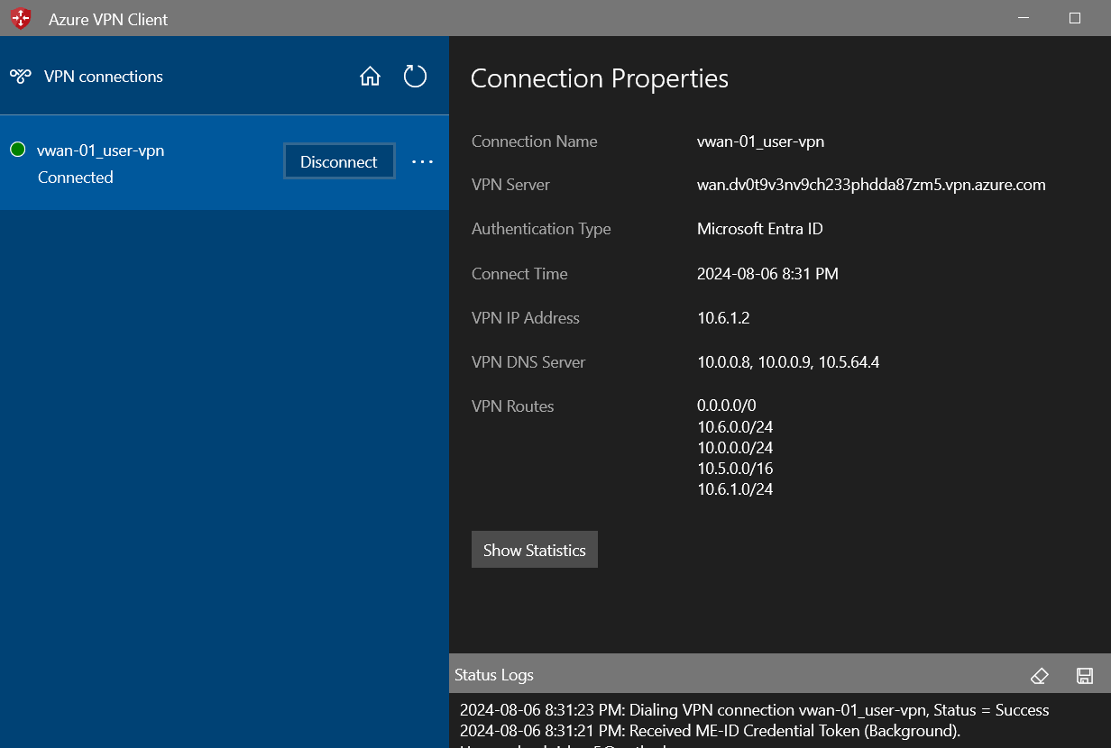
Task: Click the Connected status text
Action: pyautogui.click(x=76, y=178)
